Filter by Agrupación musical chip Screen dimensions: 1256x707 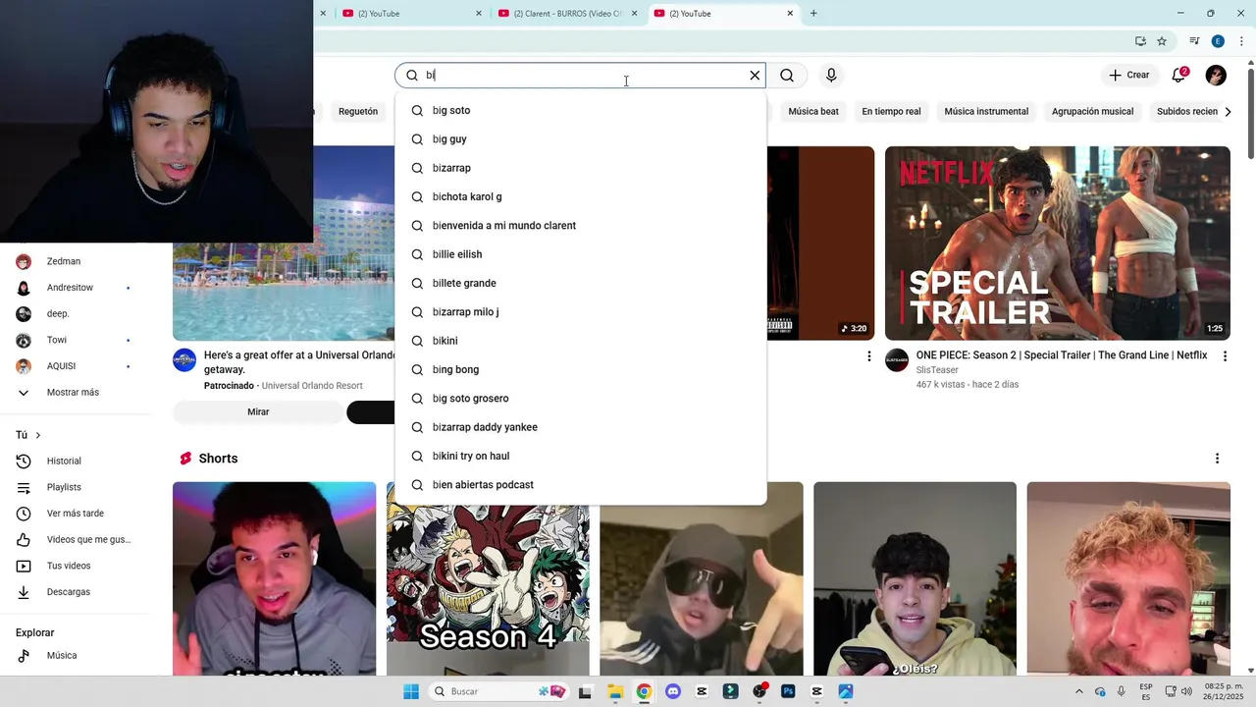1092,112
